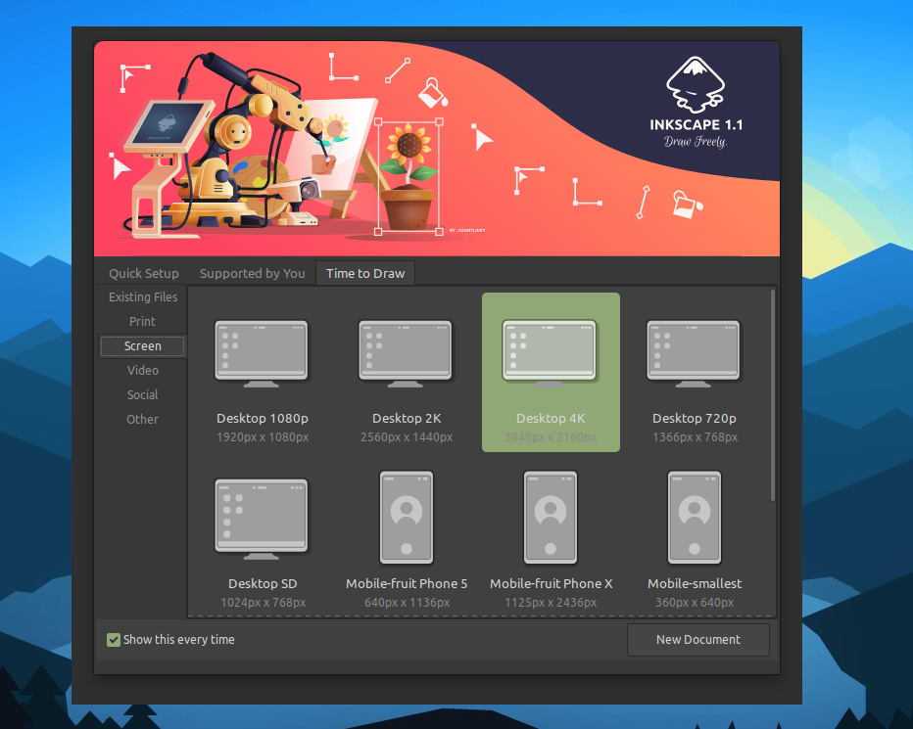This screenshot has height=729, width=913.
Task: Switch to the Quick Setup tab
Action: point(144,274)
